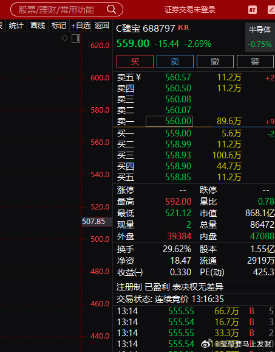Click the 市值 value 868.1亿

tap(260, 213)
